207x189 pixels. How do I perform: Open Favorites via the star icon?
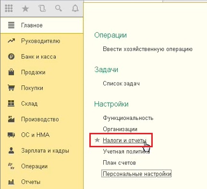[x=25, y=9]
